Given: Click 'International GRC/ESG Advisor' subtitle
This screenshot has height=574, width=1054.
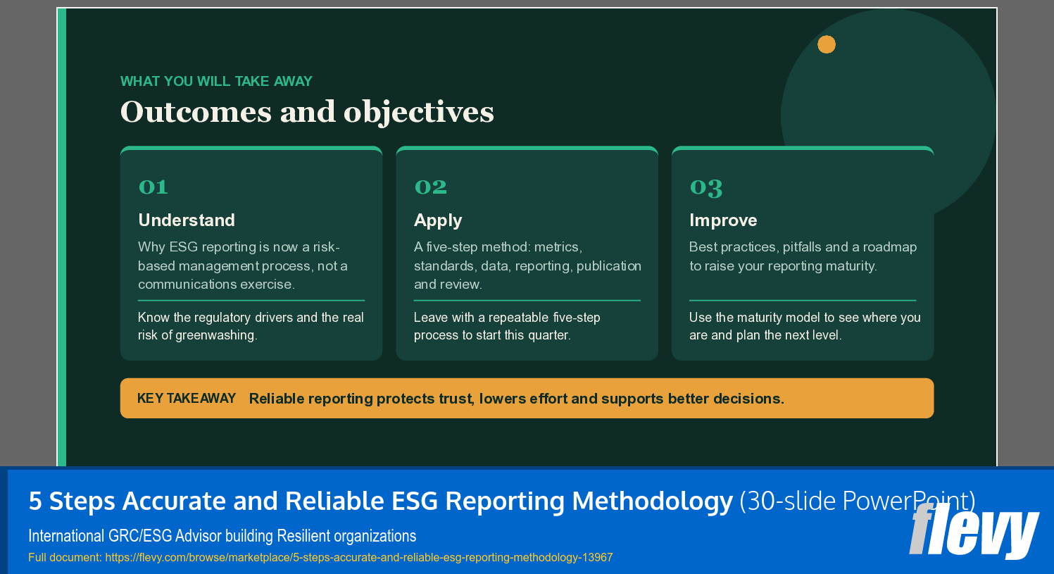Looking at the screenshot, I should 222,536.
